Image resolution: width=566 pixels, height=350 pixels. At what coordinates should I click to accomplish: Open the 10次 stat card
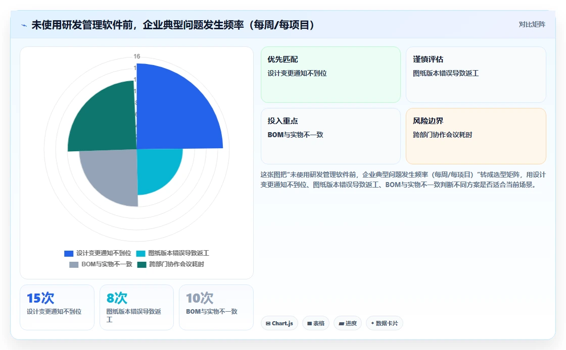pyautogui.click(x=216, y=307)
